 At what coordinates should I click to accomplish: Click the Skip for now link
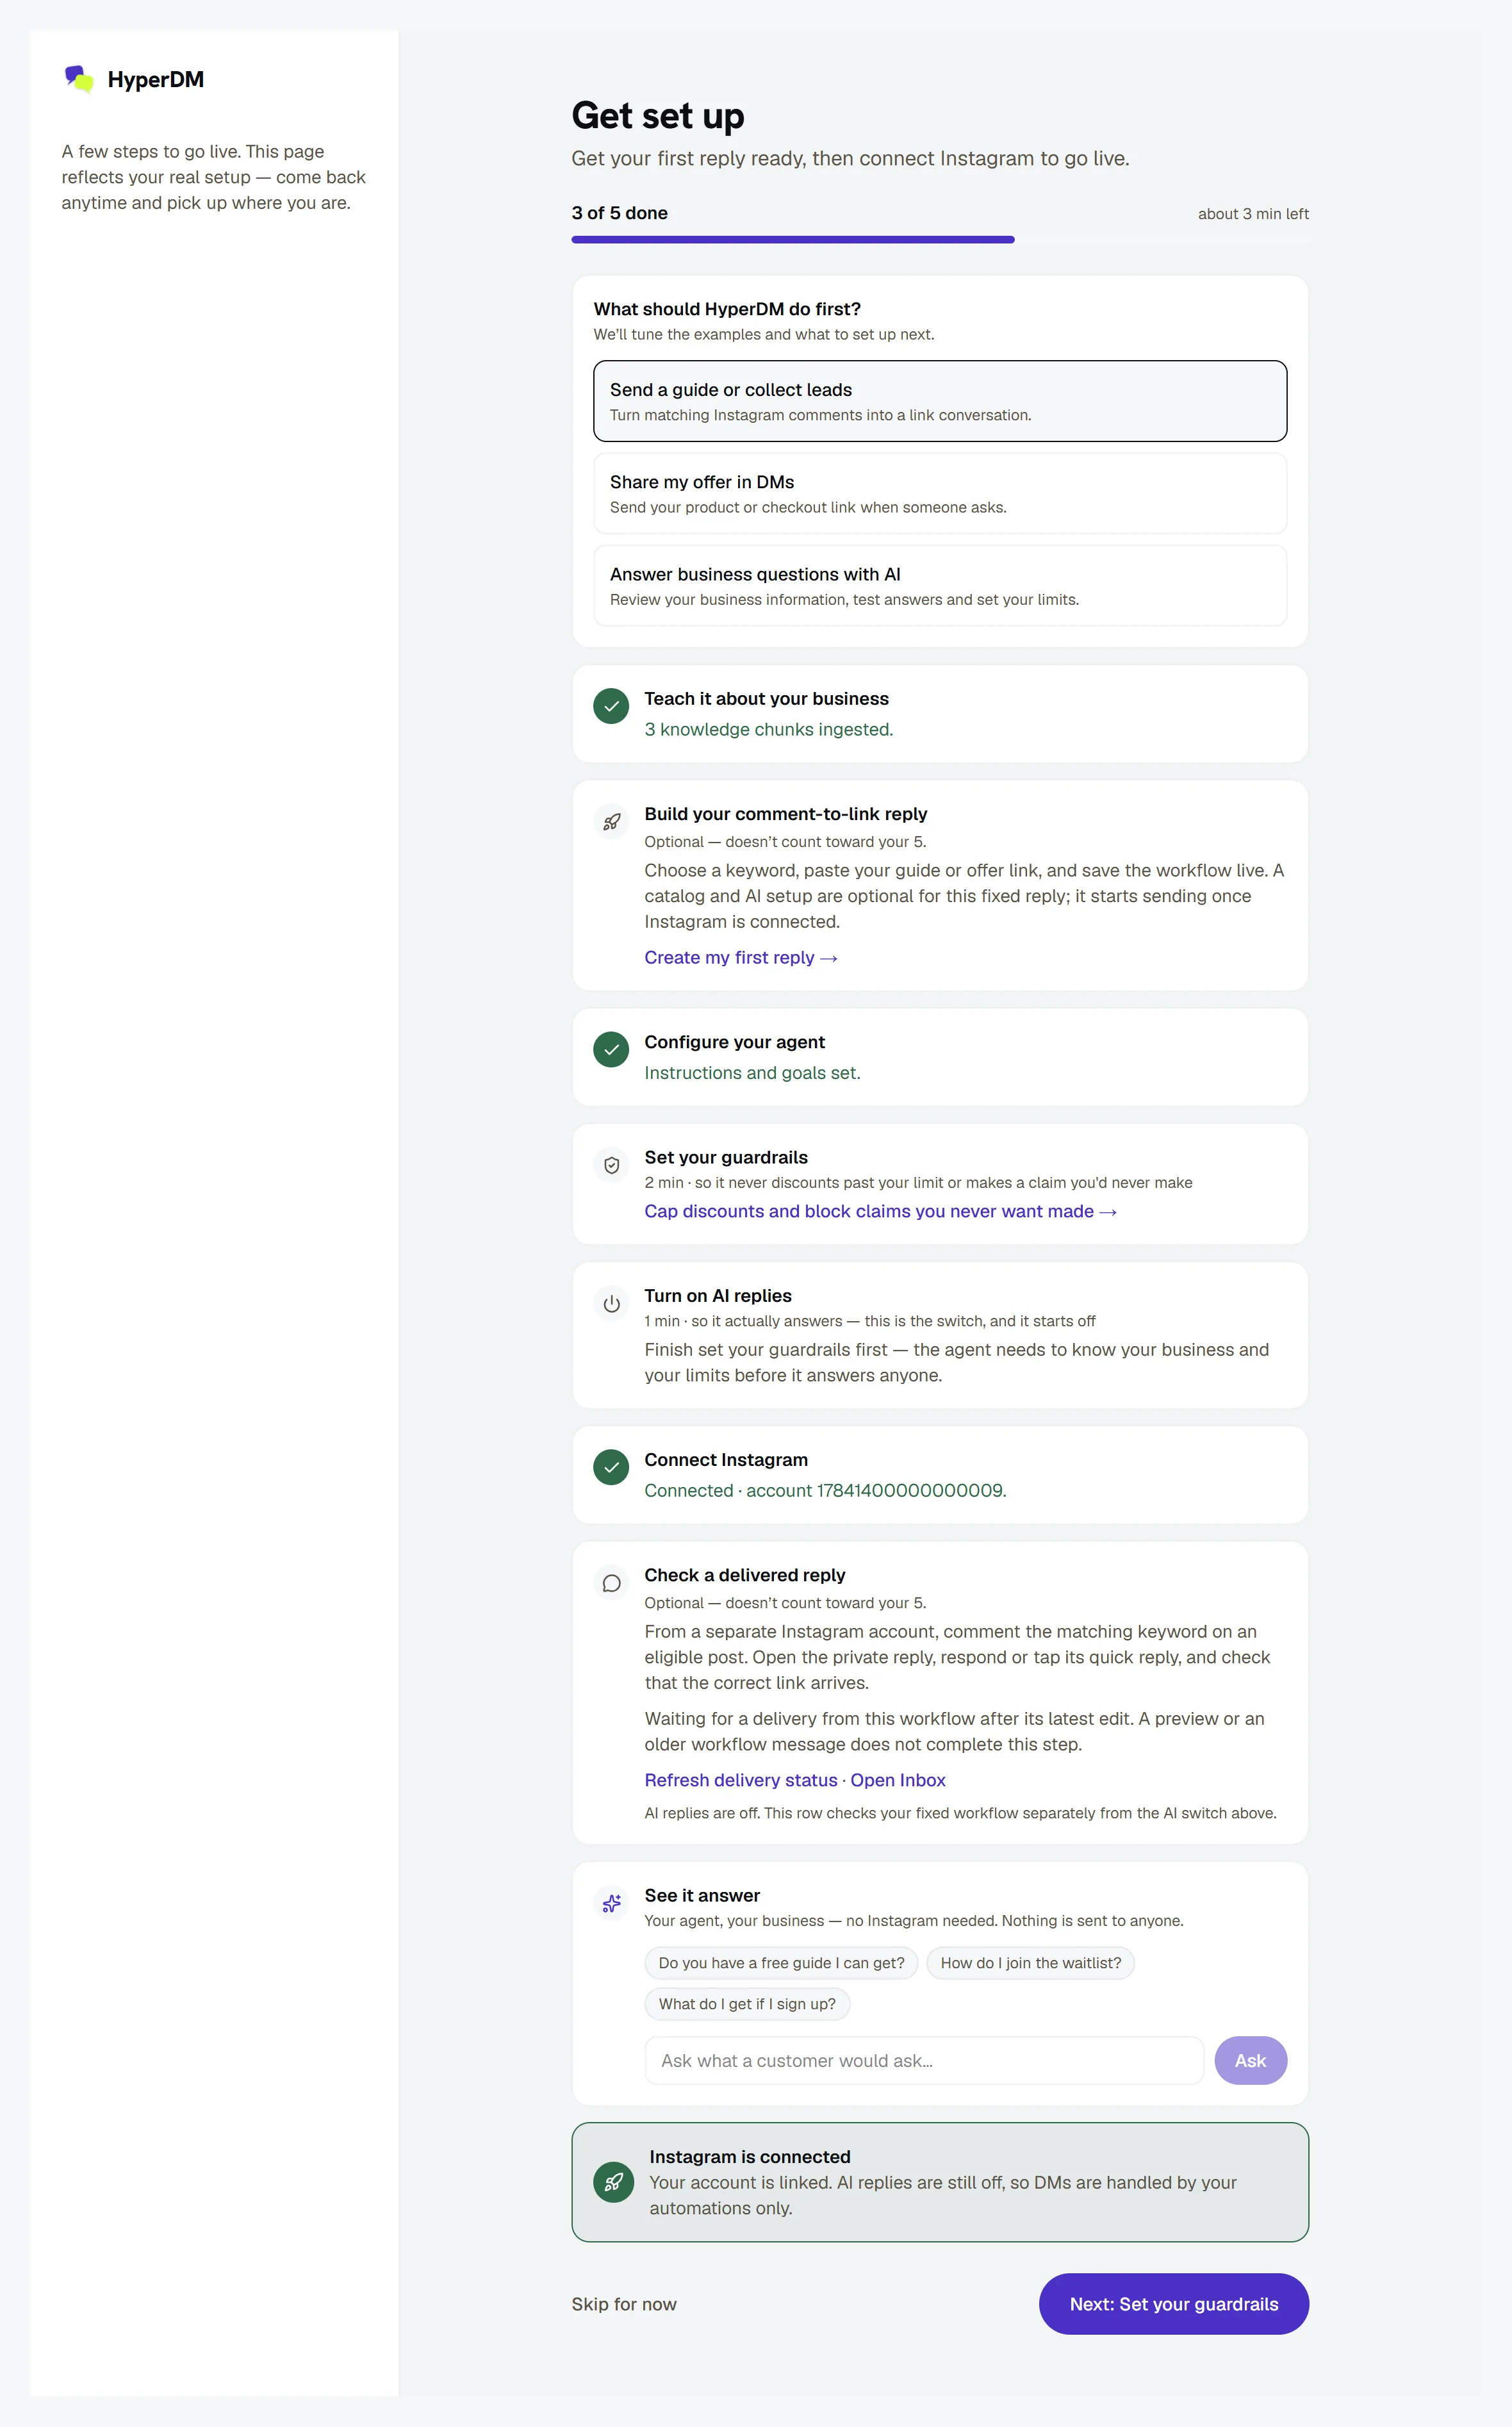coord(624,2304)
